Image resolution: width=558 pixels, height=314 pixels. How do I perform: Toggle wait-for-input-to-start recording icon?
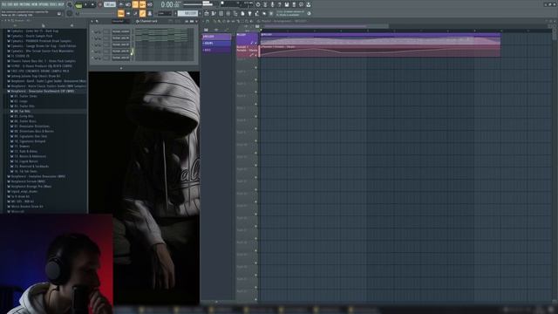click(x=128, y=4)
